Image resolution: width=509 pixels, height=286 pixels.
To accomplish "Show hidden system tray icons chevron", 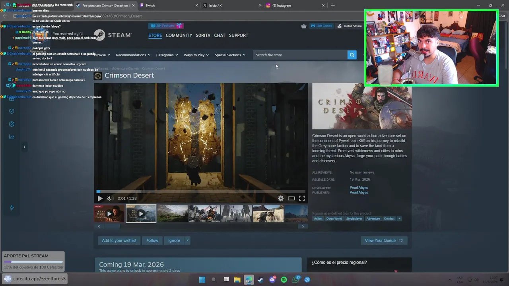I will 450,280.
